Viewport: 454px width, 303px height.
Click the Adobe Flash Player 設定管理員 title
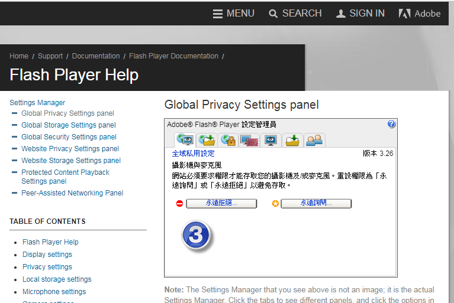pos(221,125)
